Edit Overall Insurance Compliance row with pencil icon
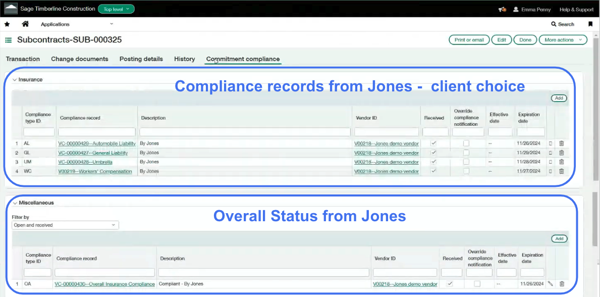The width and height of the screenshot is (600, 297). pos(551,284)
